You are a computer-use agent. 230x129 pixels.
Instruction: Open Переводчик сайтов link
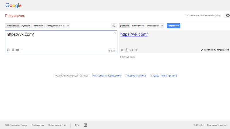coord(136,76)
